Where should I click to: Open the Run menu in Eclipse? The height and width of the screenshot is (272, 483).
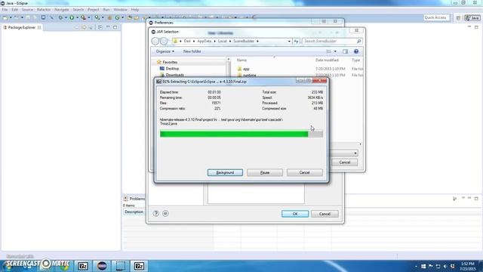click(106, 10)
